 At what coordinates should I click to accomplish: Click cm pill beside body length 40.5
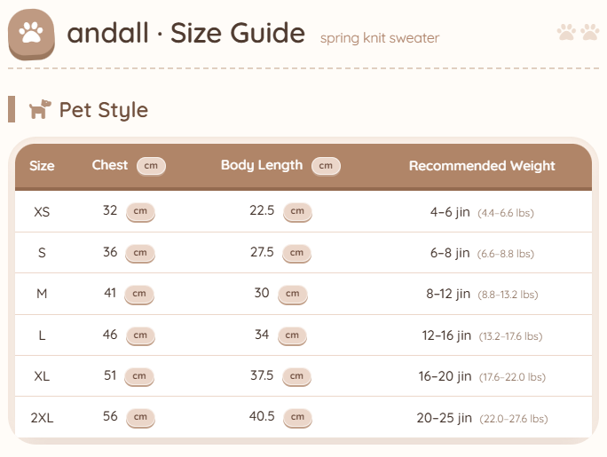point(296,417)
